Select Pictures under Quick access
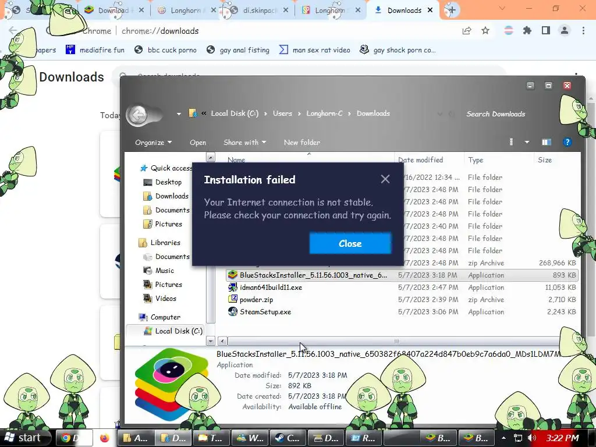The image size is (596, 447). point(168,224)
